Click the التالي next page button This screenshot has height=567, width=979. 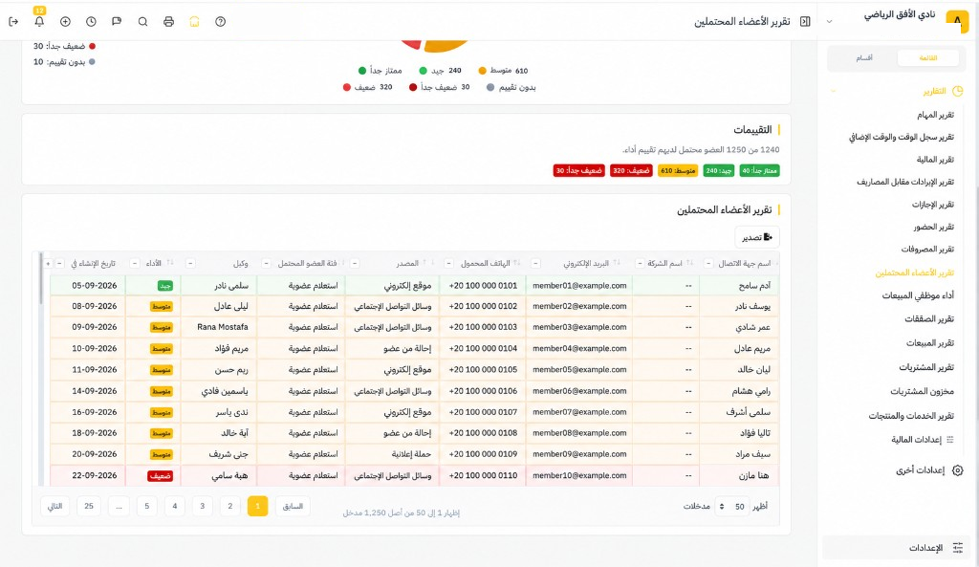[54, 506]
